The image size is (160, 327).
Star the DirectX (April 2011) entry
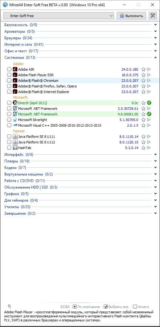[x=143, y=103]
